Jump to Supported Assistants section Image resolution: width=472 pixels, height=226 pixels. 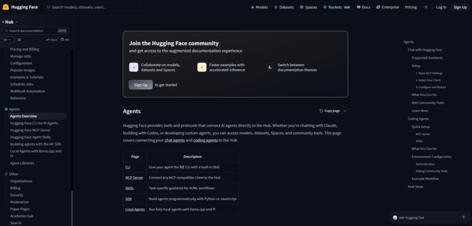[x=427, y=57]
